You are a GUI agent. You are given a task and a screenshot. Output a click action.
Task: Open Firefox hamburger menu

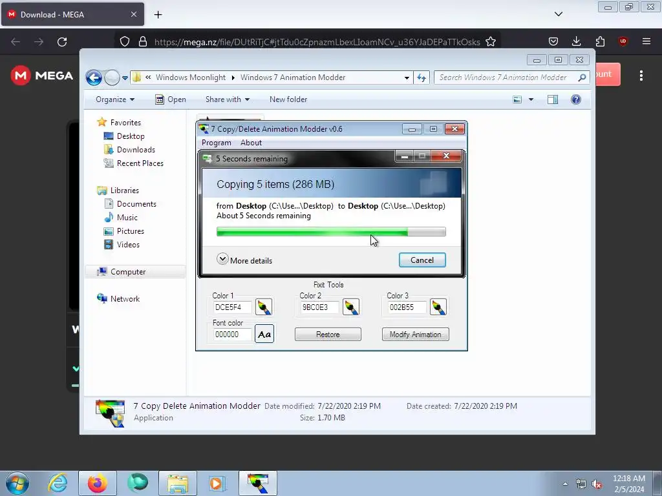pyautogui.click(x=646, y=41)
